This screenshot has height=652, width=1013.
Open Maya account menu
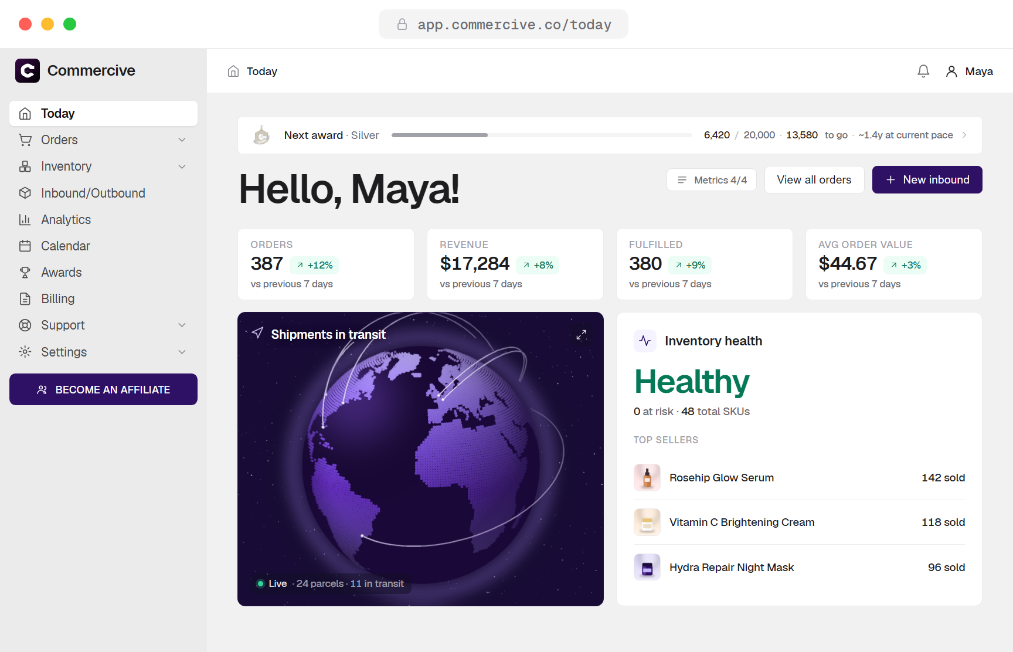point(970,71)
